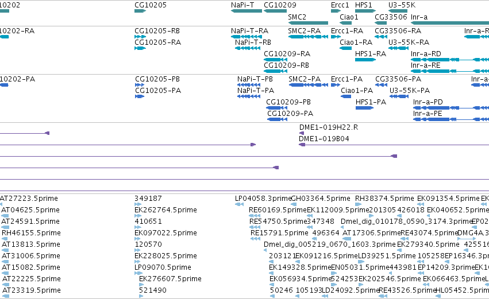Select BAC end DME1-019H22.R
The image size is (489, 299).
[302, 133]
